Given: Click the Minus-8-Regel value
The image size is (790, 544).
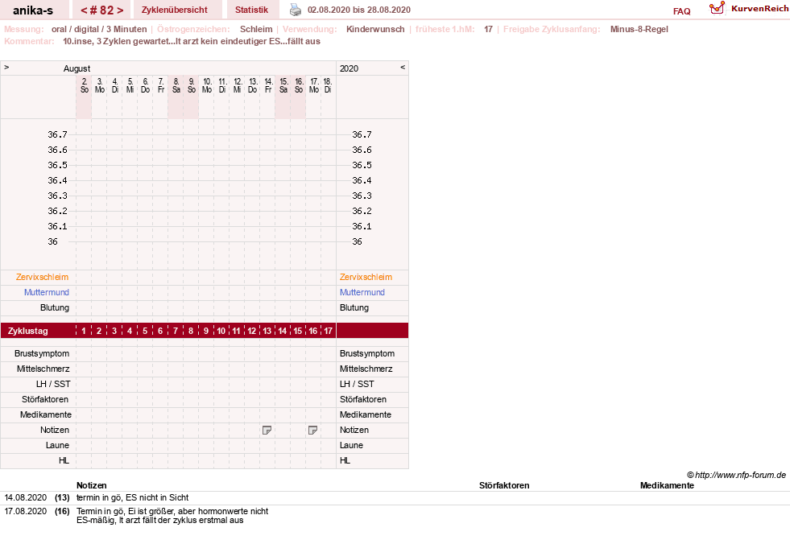Looking at the screenshot, I should point(639,29).
